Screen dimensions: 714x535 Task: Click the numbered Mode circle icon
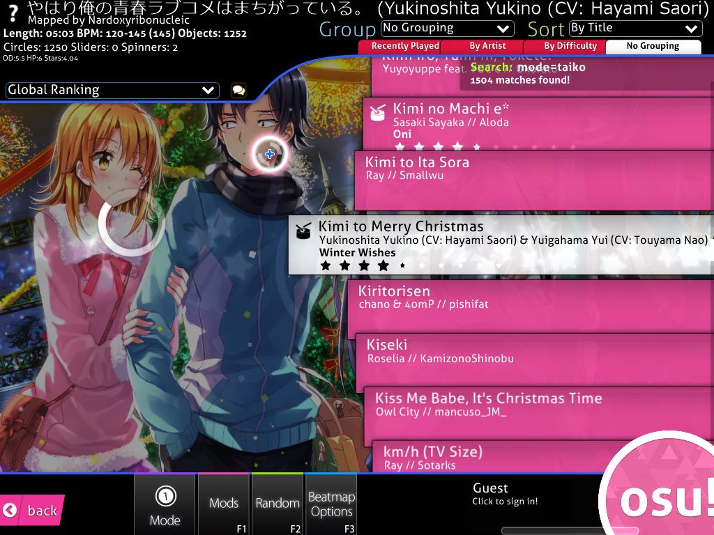(x=165, y=496)
